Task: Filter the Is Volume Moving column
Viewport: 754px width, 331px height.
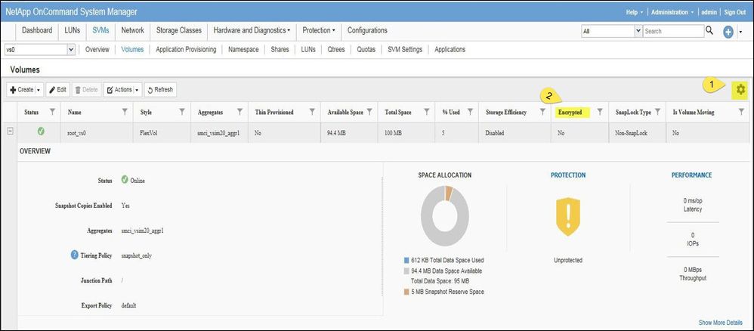Action: [x=741, y=112]
